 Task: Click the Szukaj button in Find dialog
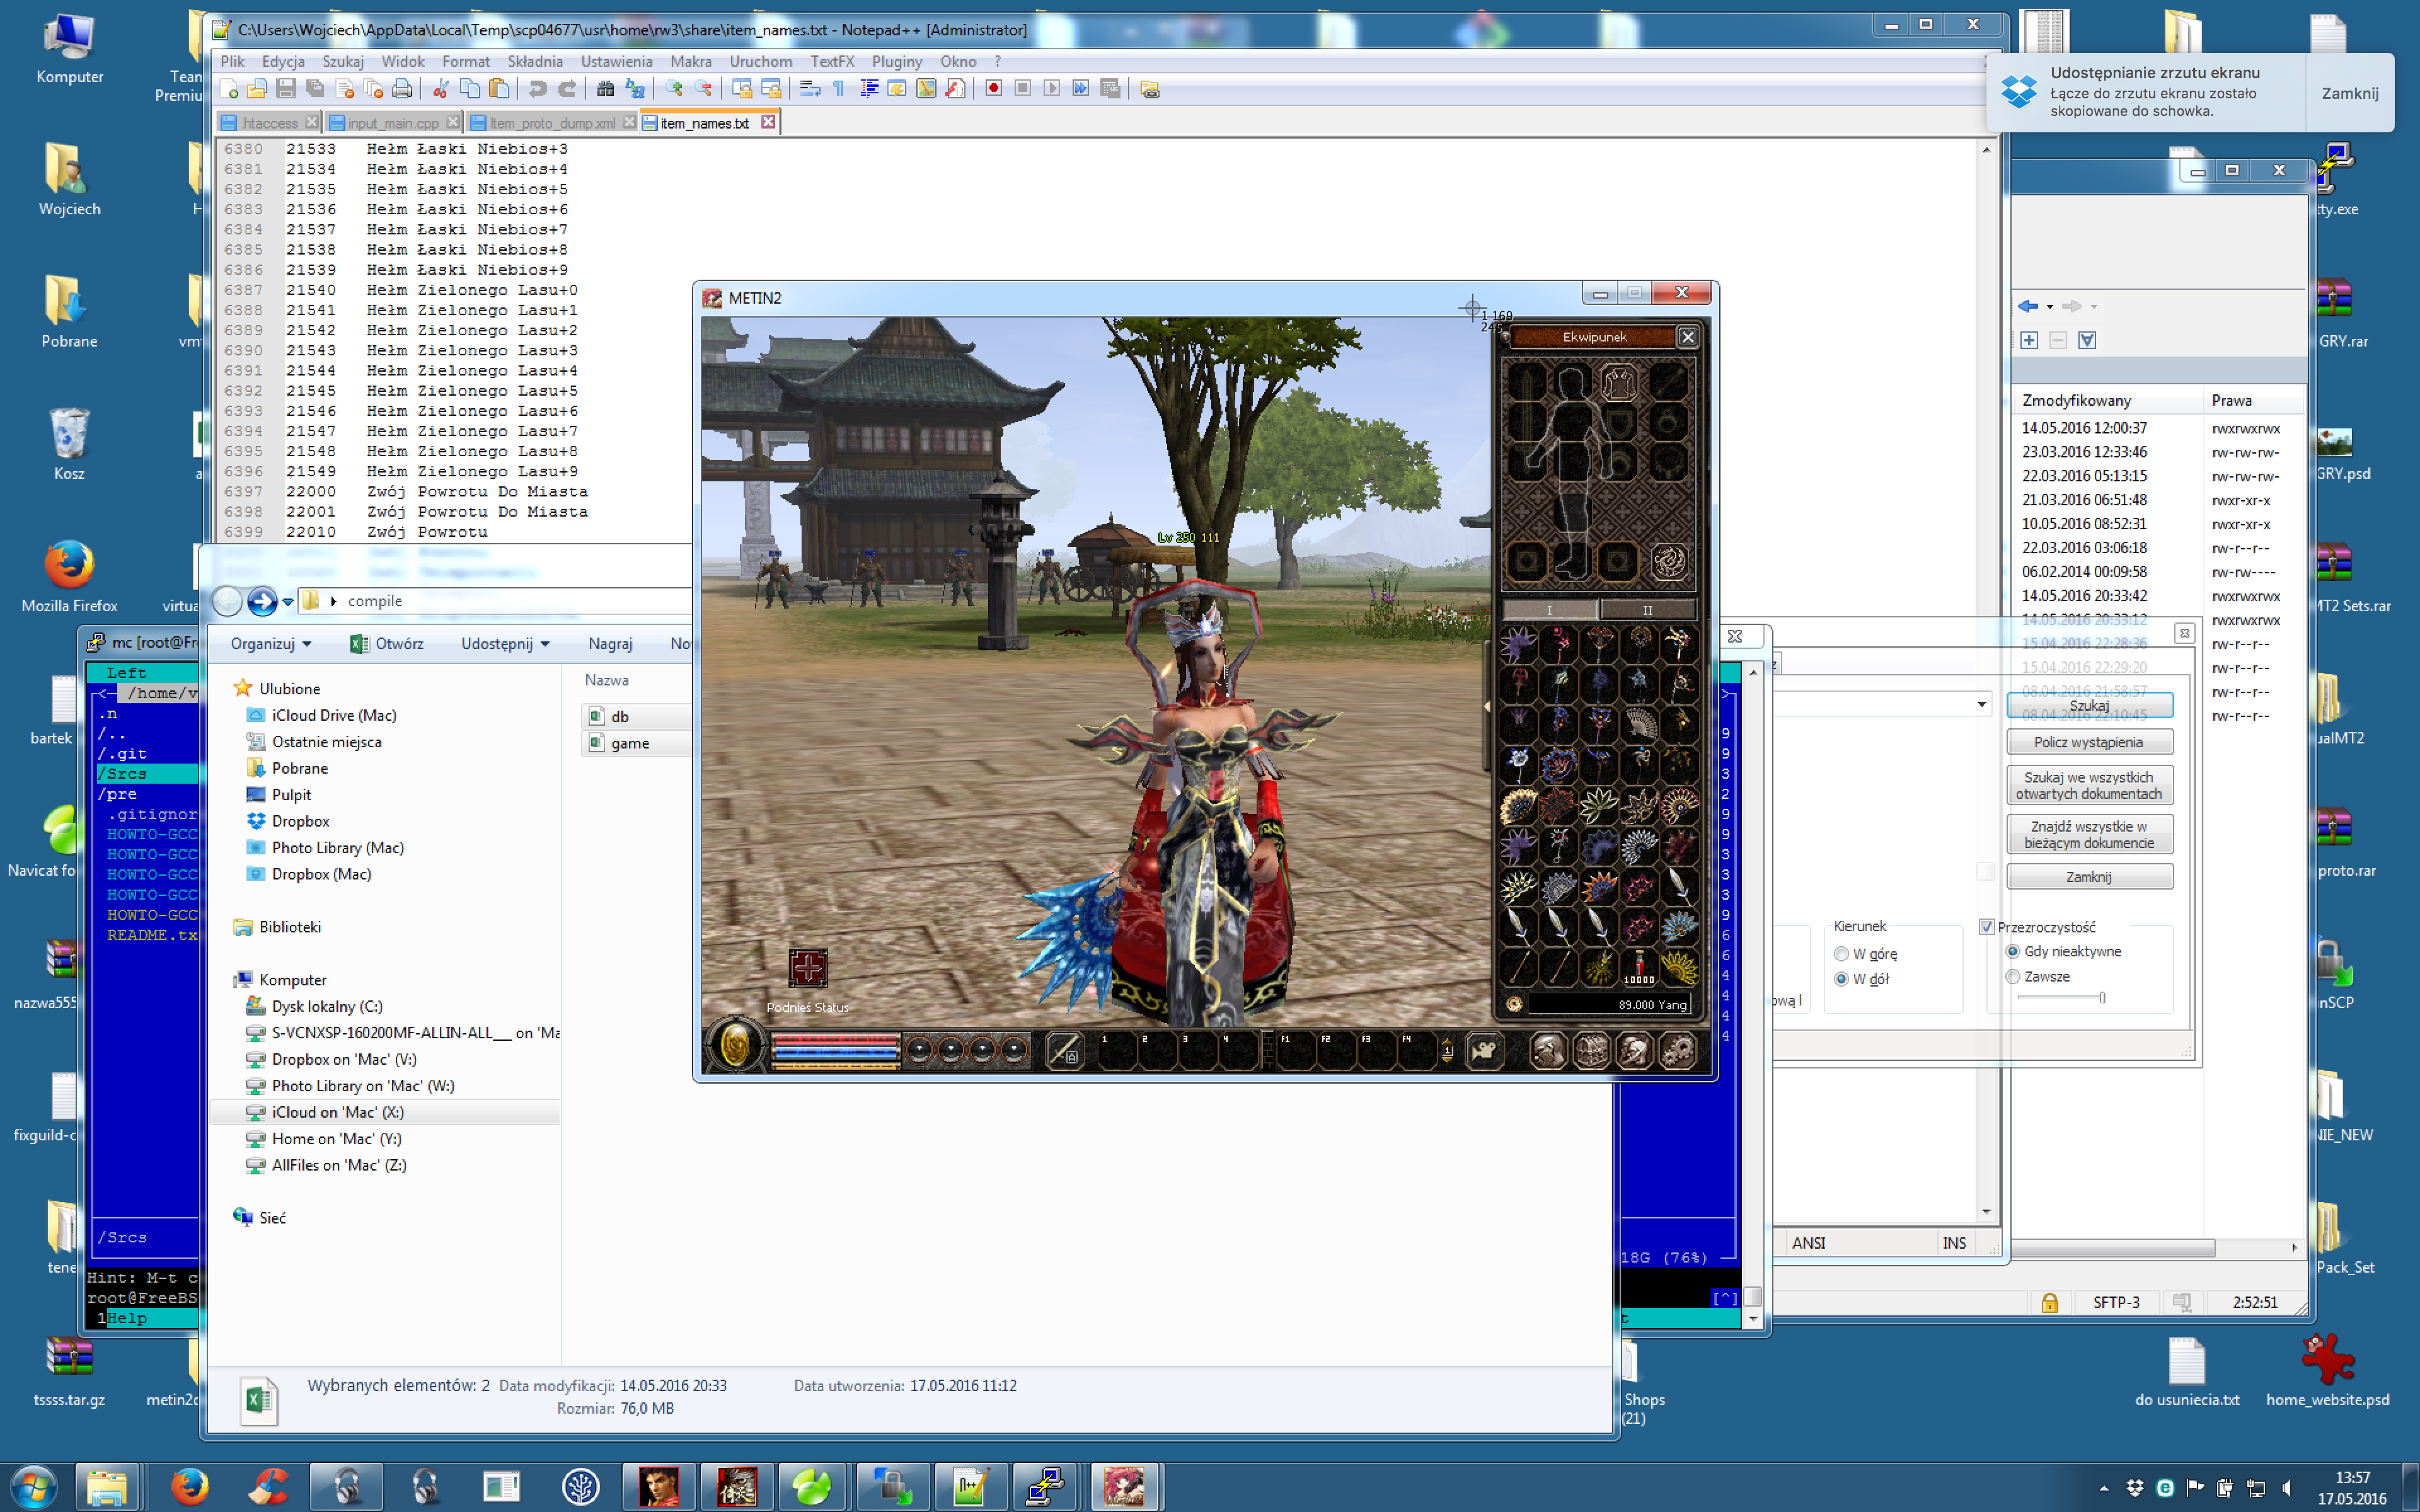point(2089,705)
